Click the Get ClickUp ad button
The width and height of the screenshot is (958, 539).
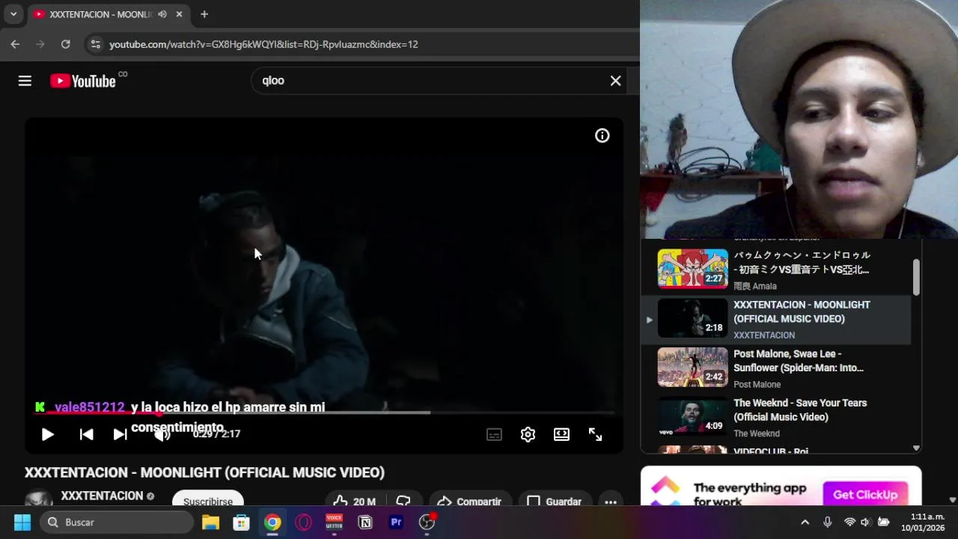(x=865, y=494)
